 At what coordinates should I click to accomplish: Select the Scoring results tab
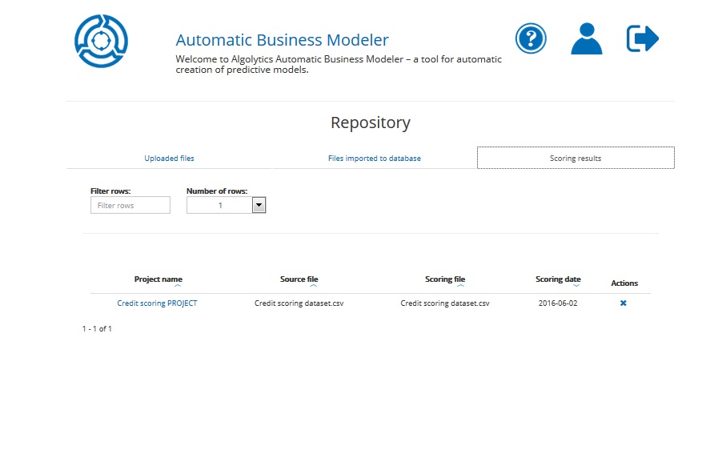[576, 158]
